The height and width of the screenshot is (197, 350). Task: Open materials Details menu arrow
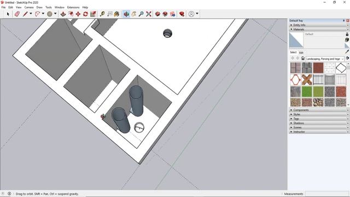coord(347,59)
